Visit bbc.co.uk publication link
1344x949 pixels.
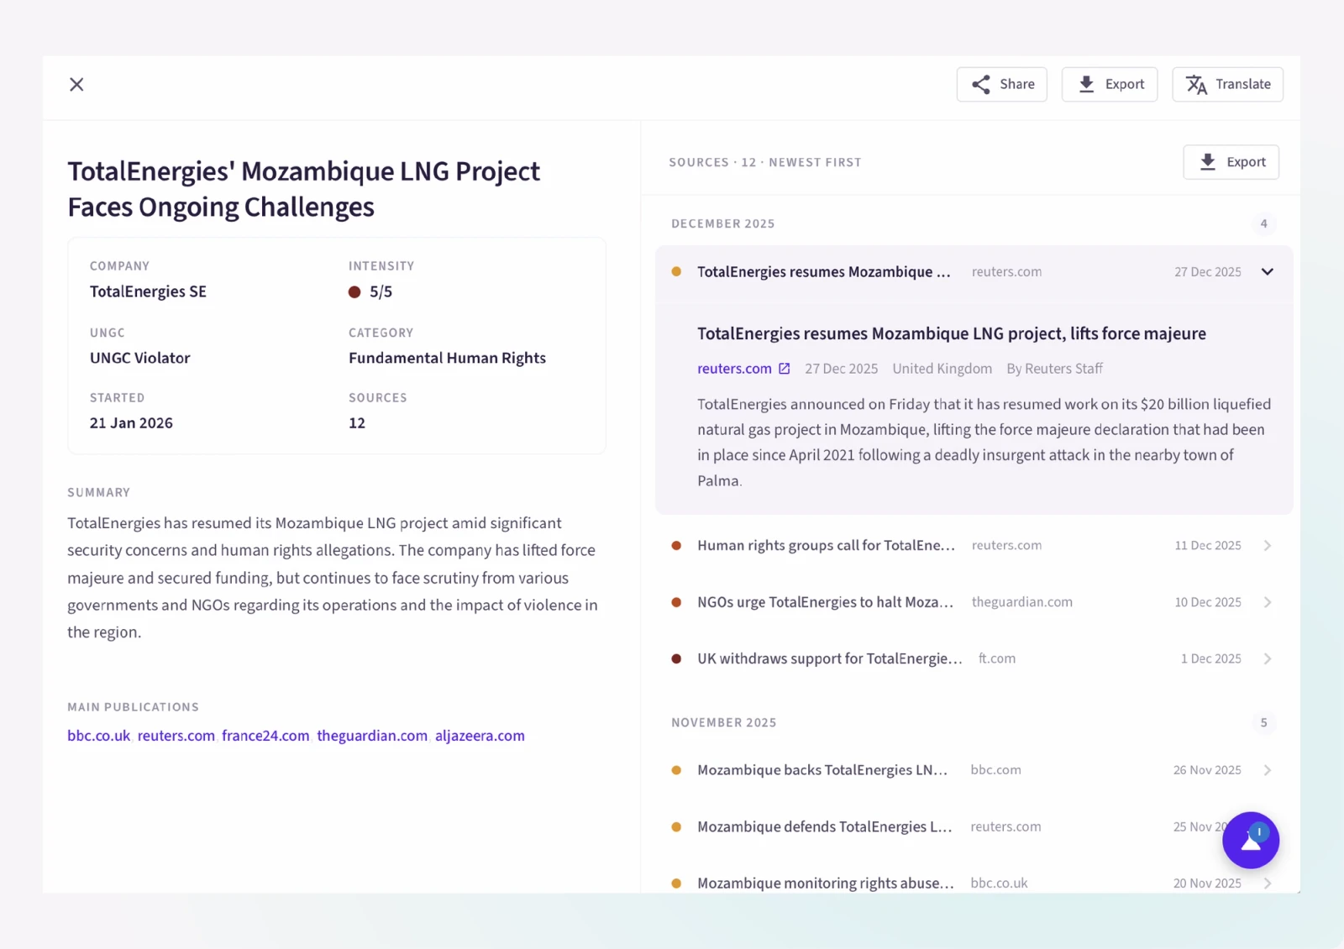click(98, 736)
